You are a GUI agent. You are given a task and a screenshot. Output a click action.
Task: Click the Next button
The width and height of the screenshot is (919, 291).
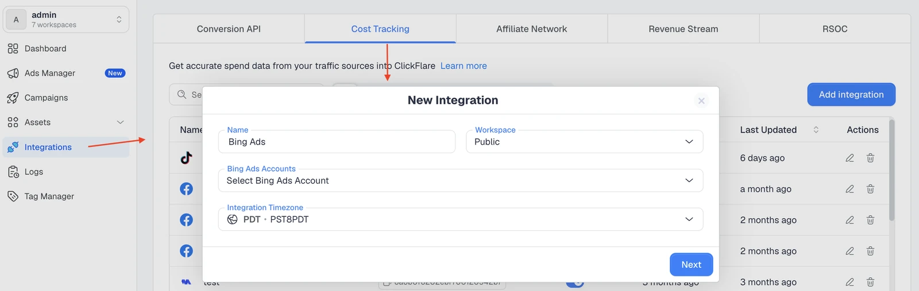point(691,265)
